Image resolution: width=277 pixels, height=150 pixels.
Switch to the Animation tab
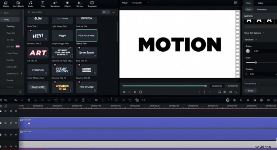click(261, 9)
